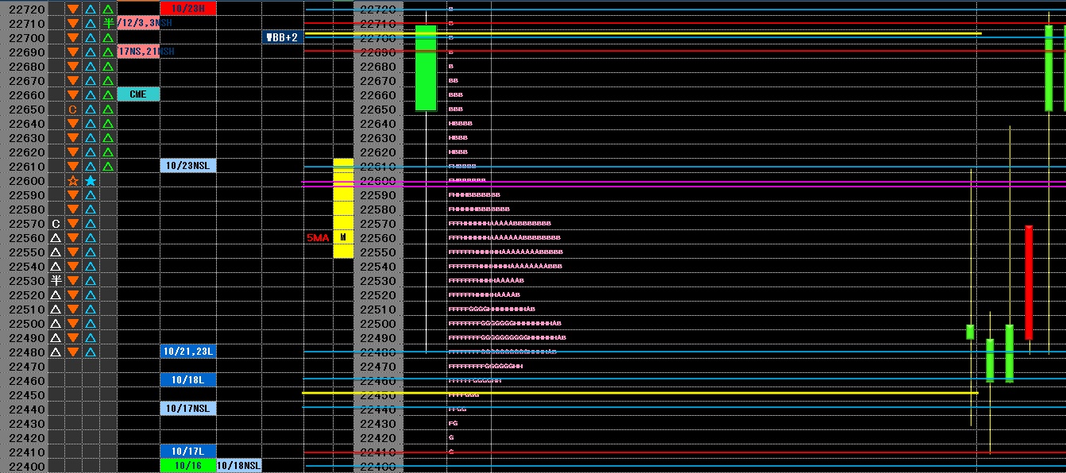Click the blue up triangle in row 22520
This screenshot has width=1066, height=473.
coord(91,294)
